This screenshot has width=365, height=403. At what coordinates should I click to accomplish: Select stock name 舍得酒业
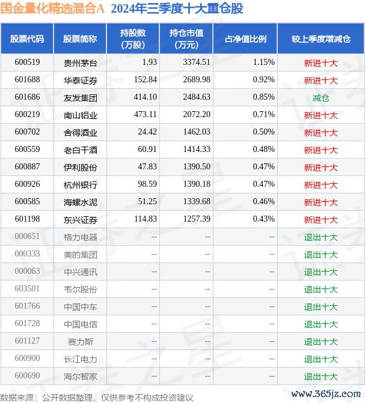(81, 133)
